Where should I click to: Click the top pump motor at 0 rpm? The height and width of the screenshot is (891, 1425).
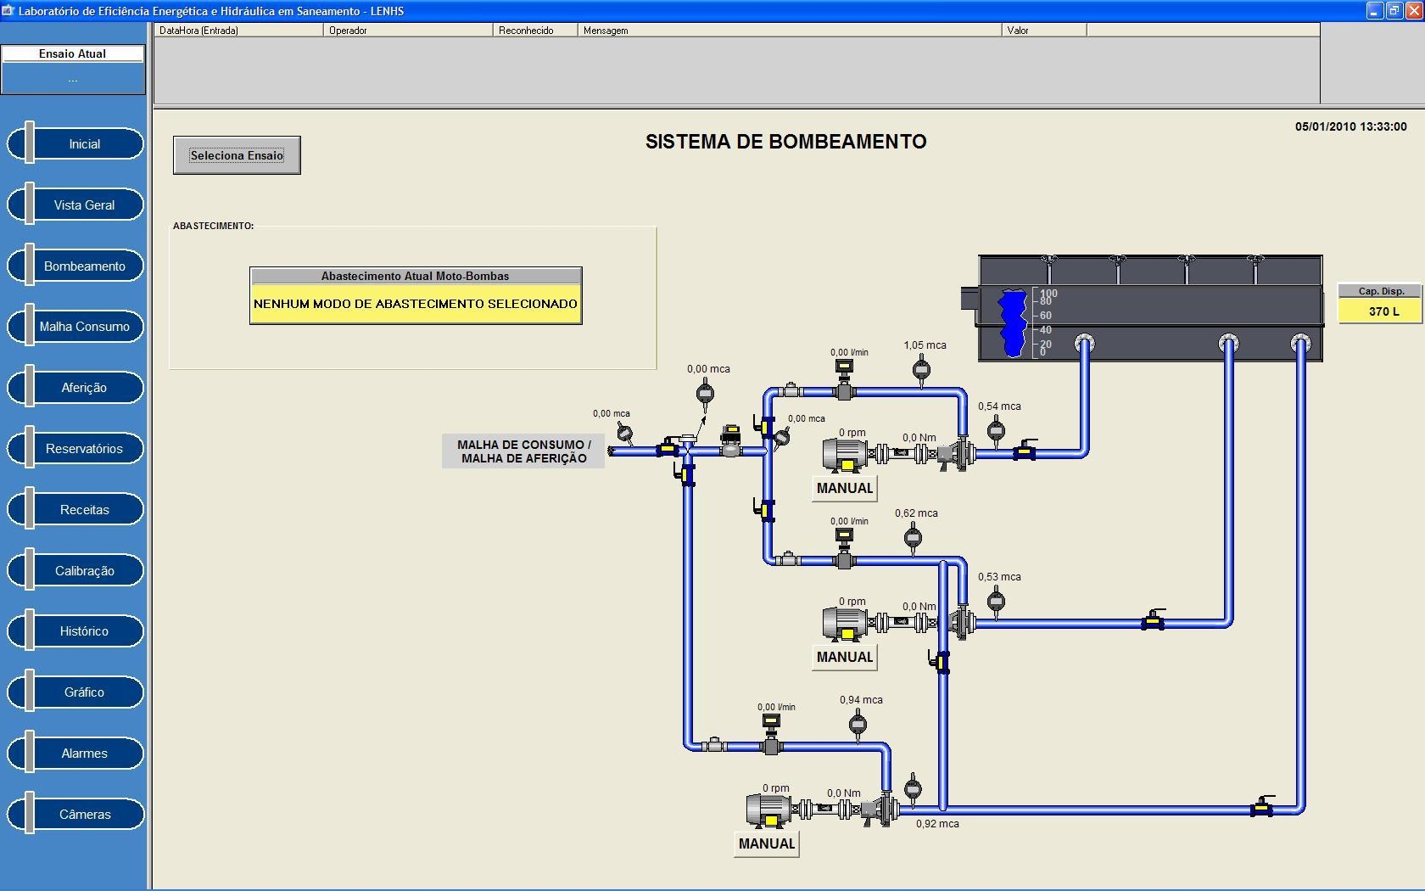tap(845, 455)
